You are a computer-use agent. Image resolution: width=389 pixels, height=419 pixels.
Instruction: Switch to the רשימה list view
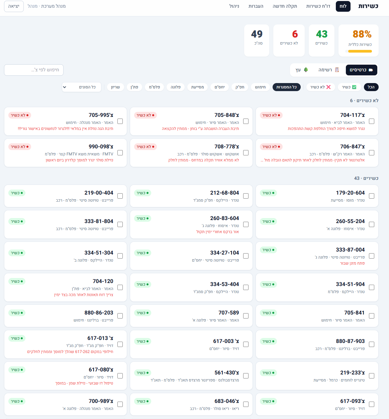click(328, 70)
